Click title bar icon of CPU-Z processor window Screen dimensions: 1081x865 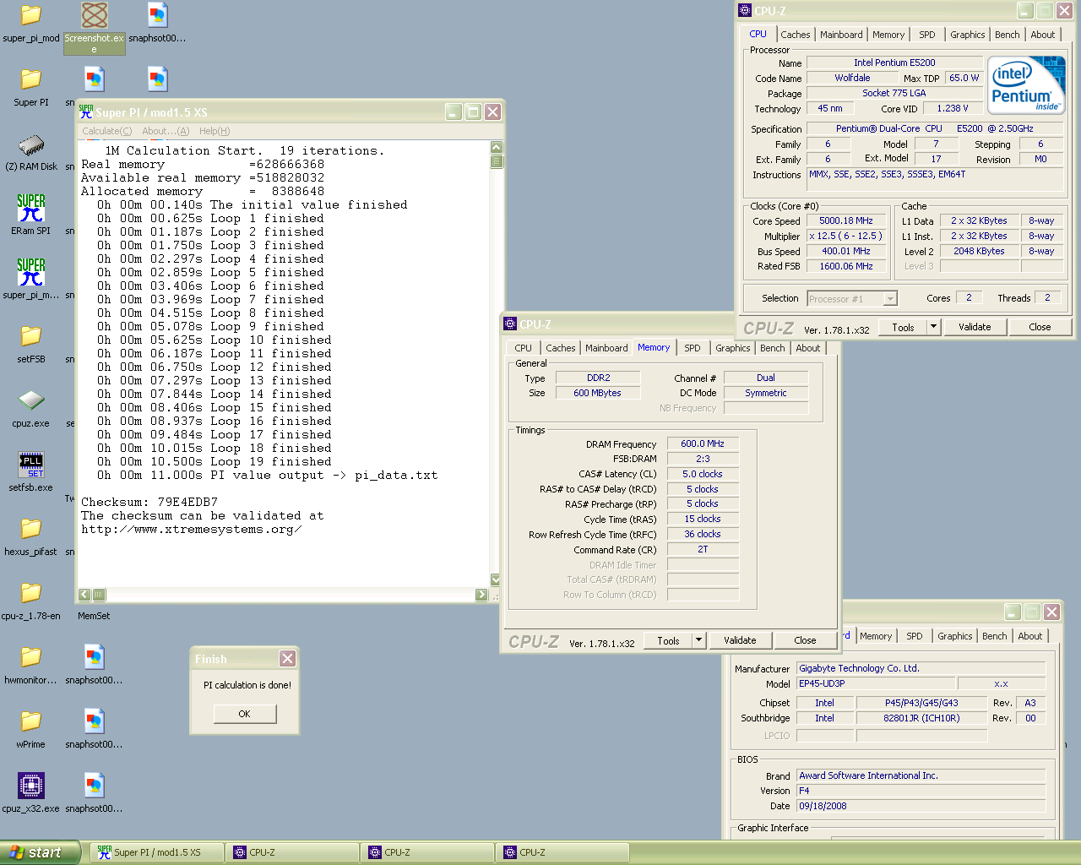pyautogui.click(x=745, y=10)
